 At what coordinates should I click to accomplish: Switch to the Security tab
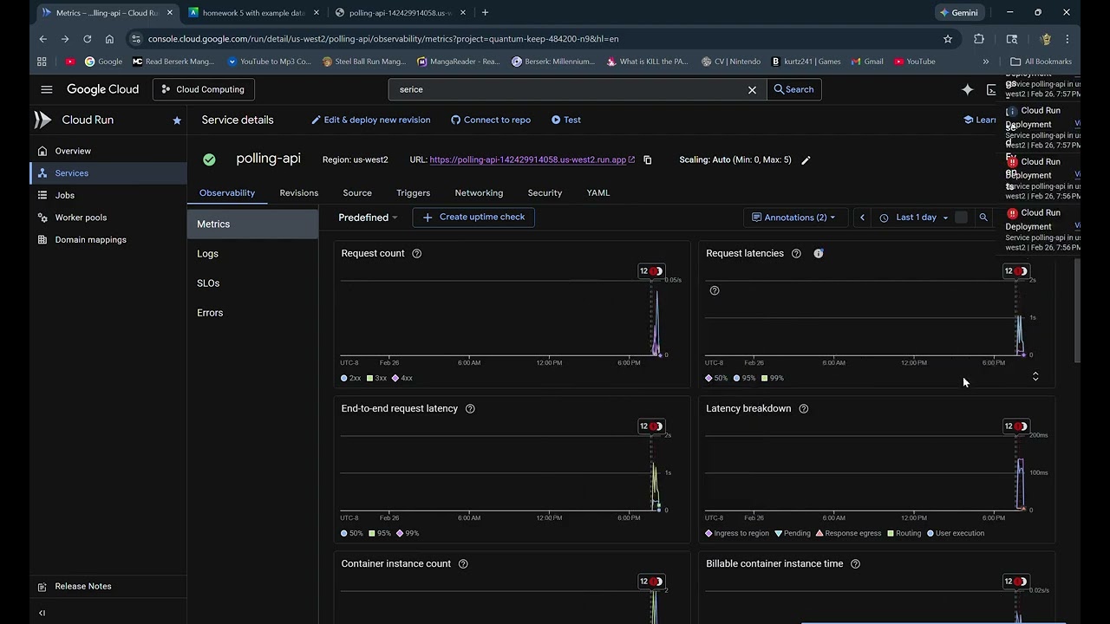pyautogui.click(x=545, y=193)
